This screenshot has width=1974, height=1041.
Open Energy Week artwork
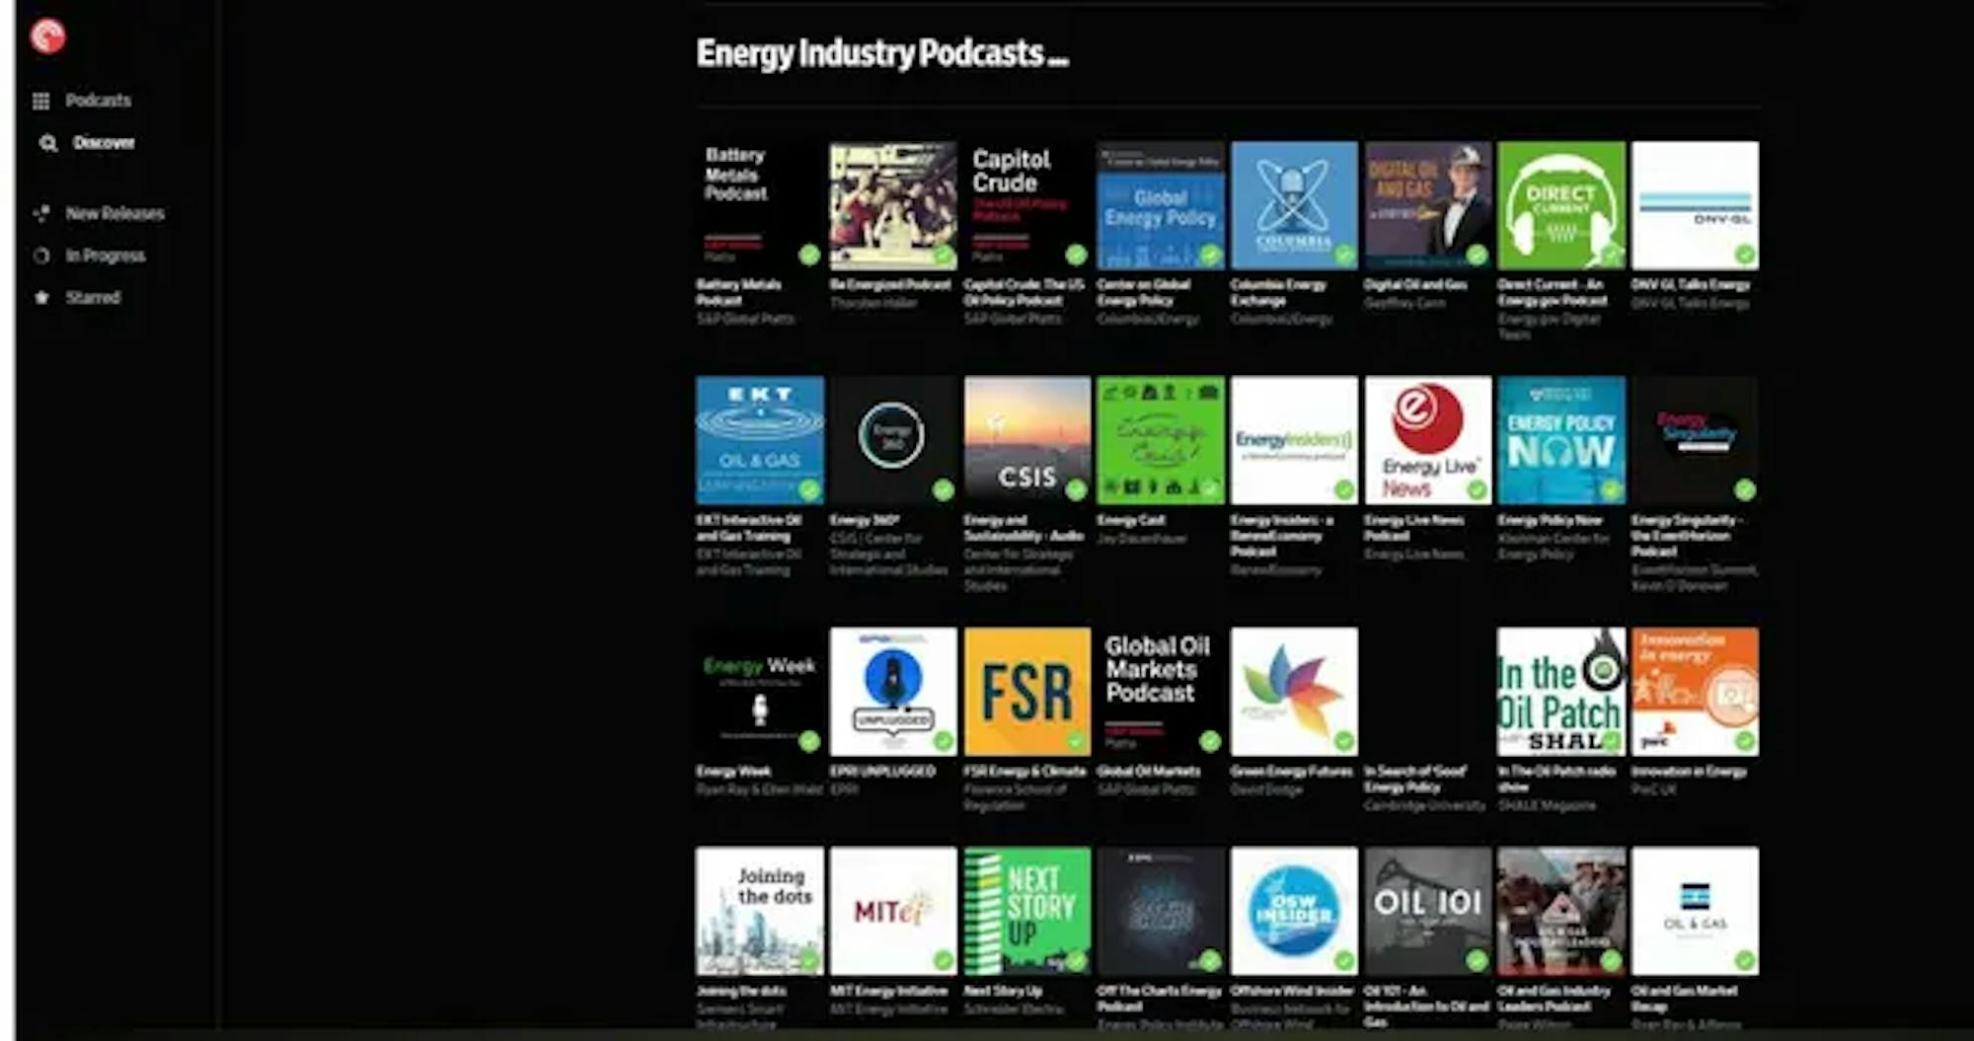click(x=759, y=692)
